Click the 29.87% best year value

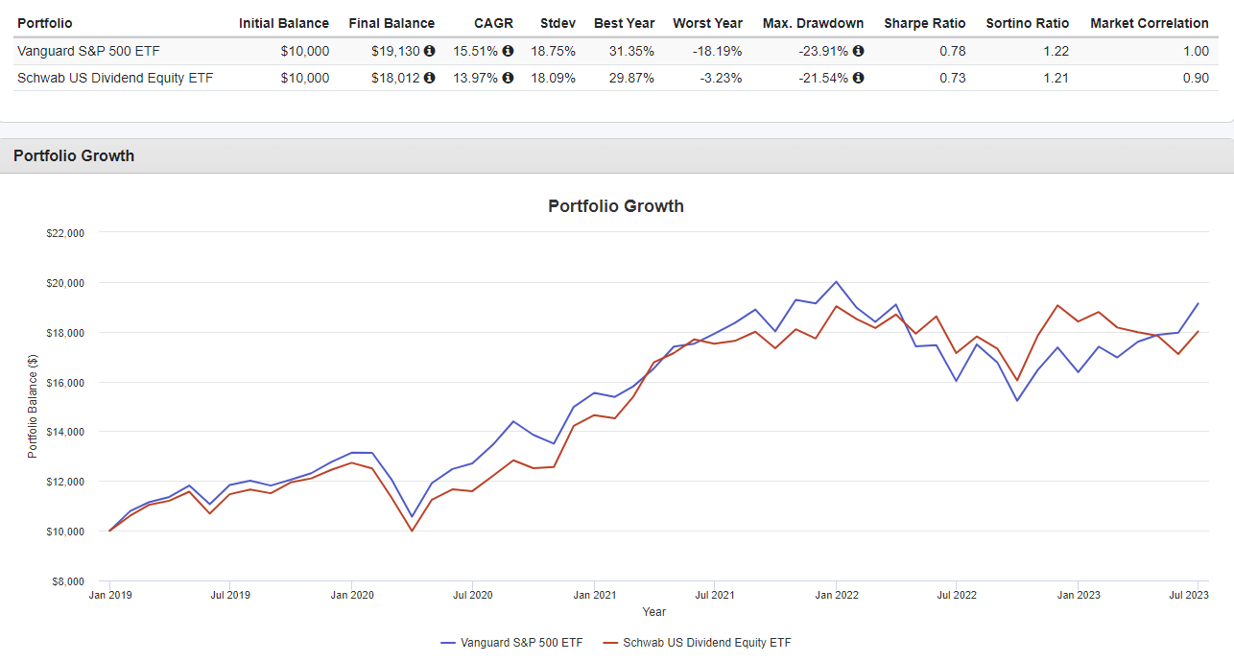(631, 78)
